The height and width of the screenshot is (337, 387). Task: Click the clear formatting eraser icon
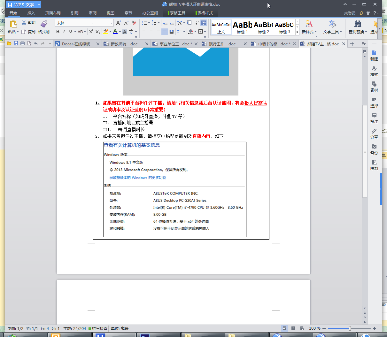(134, 23)
